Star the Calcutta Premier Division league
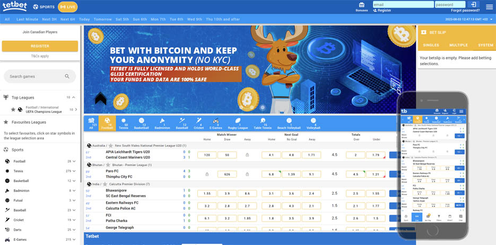This screenshot has width=496, height=245. point(105,184)
